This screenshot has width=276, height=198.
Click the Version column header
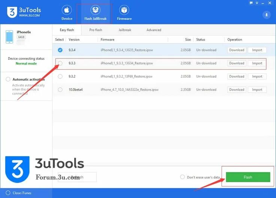tap(74, 40)
